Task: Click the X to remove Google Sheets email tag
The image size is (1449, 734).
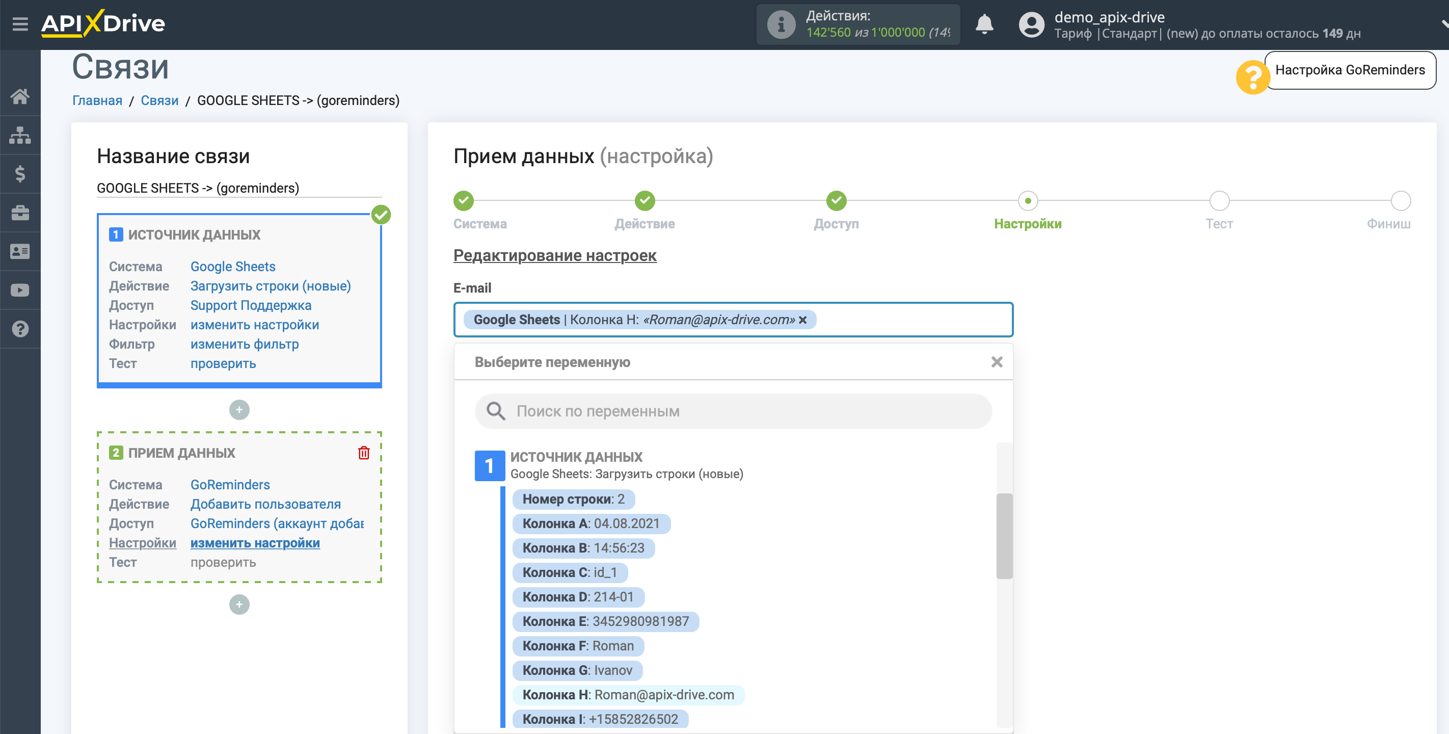Action: click(801, 319)
